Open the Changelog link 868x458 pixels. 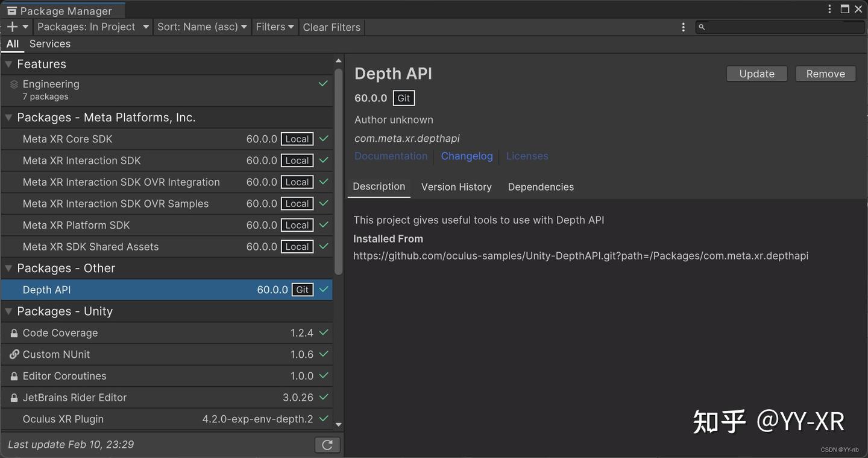click(467, 156)
